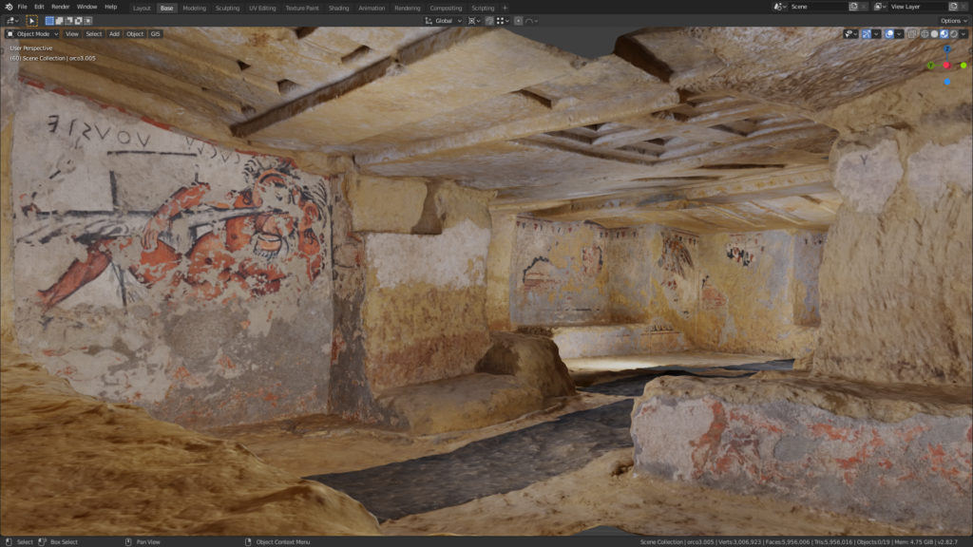
Task: Open the viewport View menu
Action: [x=72, y=34]
